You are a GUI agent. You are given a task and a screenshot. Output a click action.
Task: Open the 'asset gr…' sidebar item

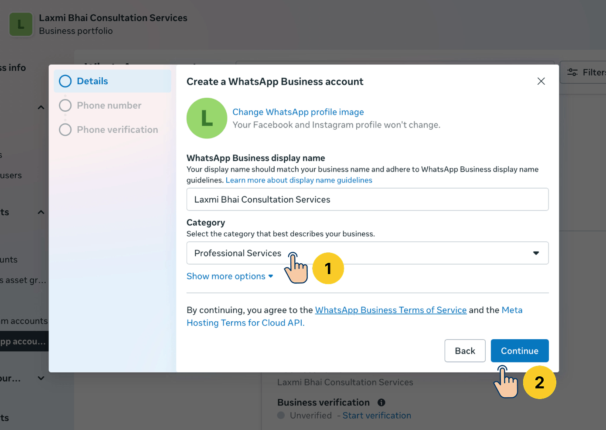pyautogui.click(x=24, y=280)
